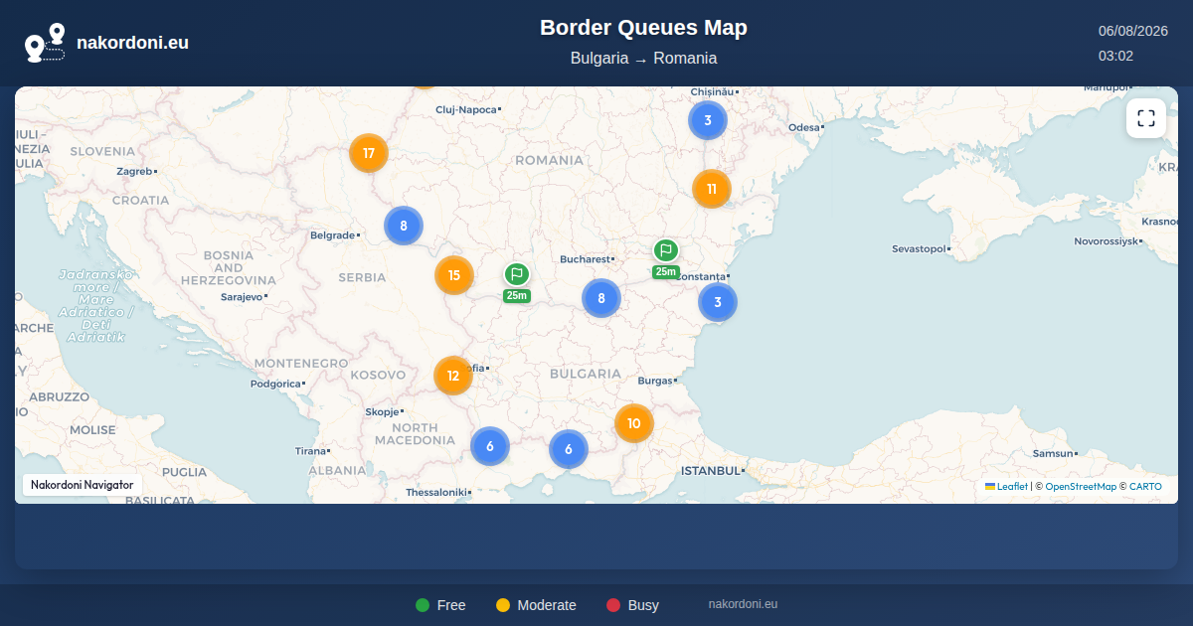Image resolution: width=1193 pixels, height=626 pixels.
Task: Open the fullscreen map view
Action: click(x=1145, y=118)
